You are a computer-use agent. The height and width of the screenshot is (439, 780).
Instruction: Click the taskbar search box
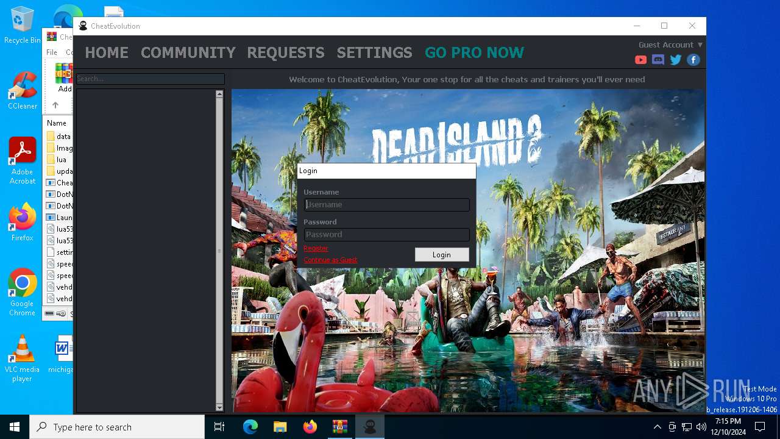click(x=117, y=427)
